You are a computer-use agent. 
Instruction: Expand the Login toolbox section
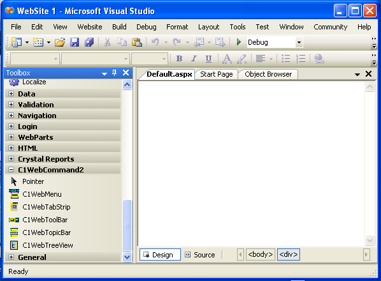click(11, 126)
